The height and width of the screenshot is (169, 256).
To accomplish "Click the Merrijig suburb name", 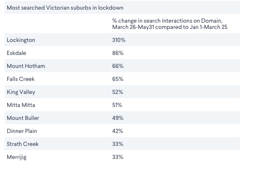I will point(16,157).
